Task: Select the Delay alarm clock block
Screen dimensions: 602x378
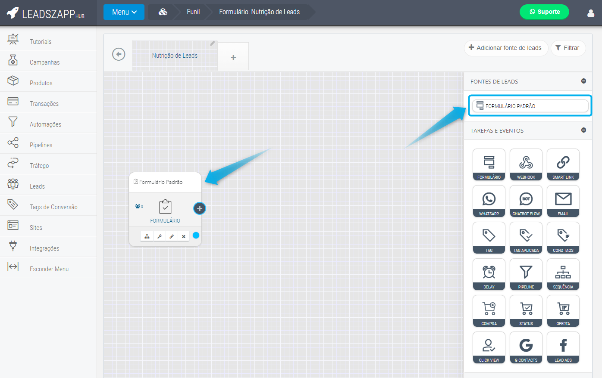Action: 489,274
